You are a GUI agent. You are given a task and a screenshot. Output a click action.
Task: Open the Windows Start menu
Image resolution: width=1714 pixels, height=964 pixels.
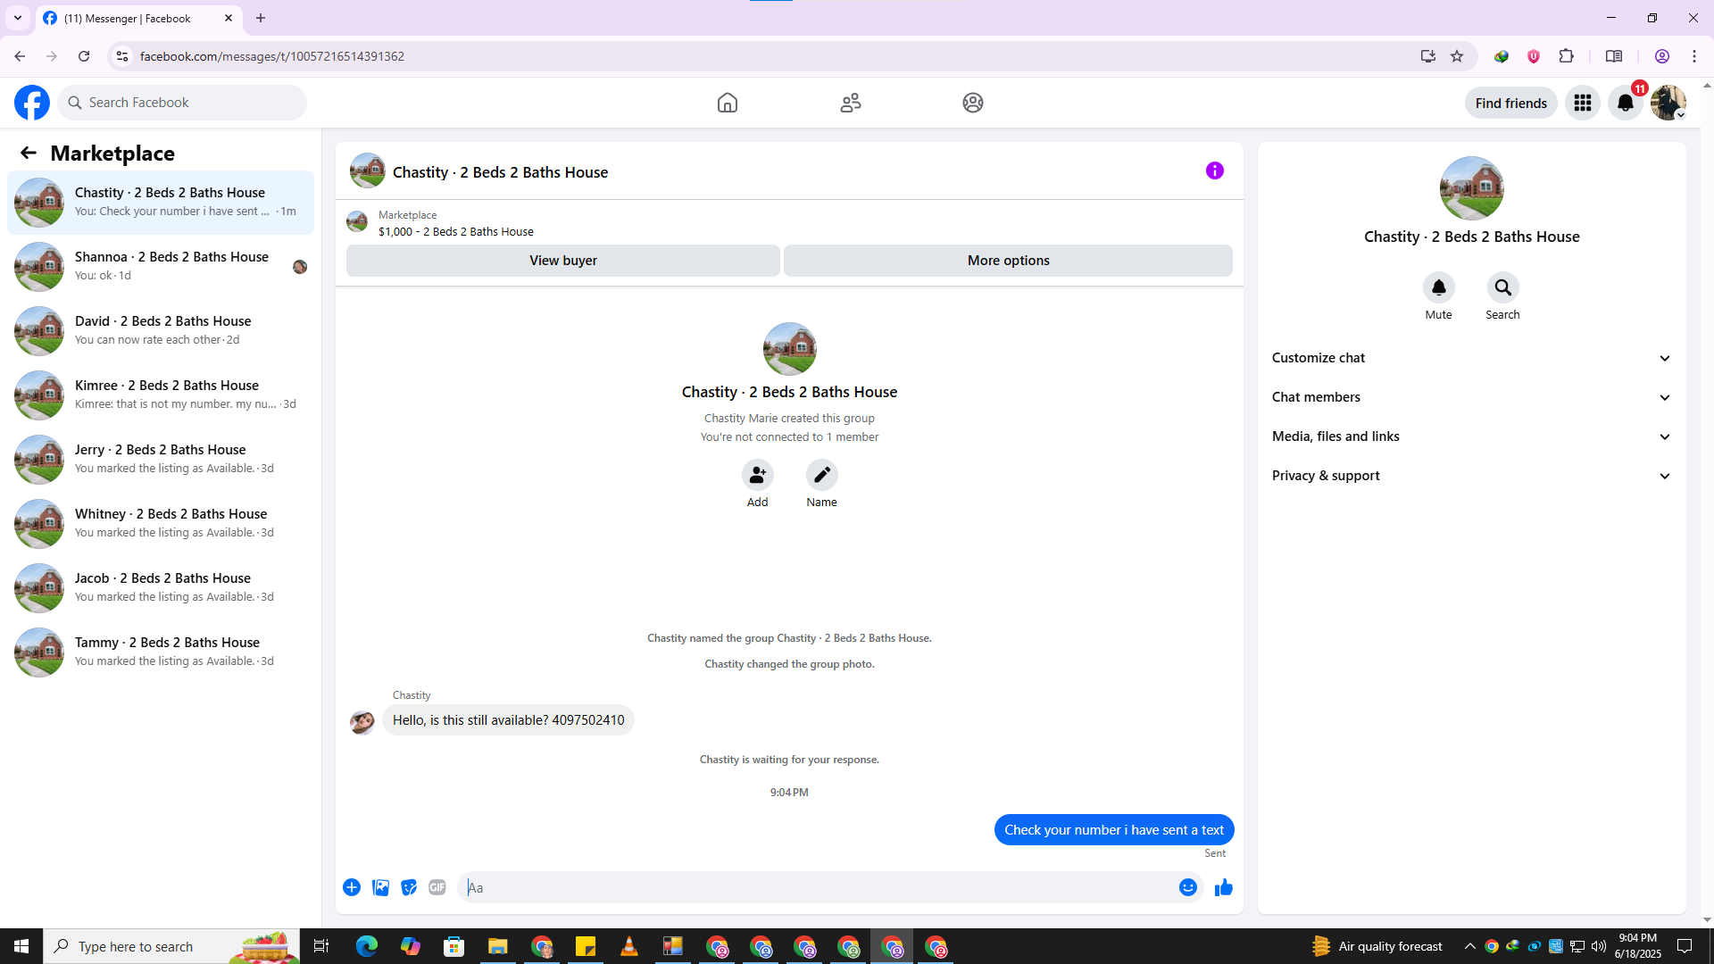pos(21,946)
